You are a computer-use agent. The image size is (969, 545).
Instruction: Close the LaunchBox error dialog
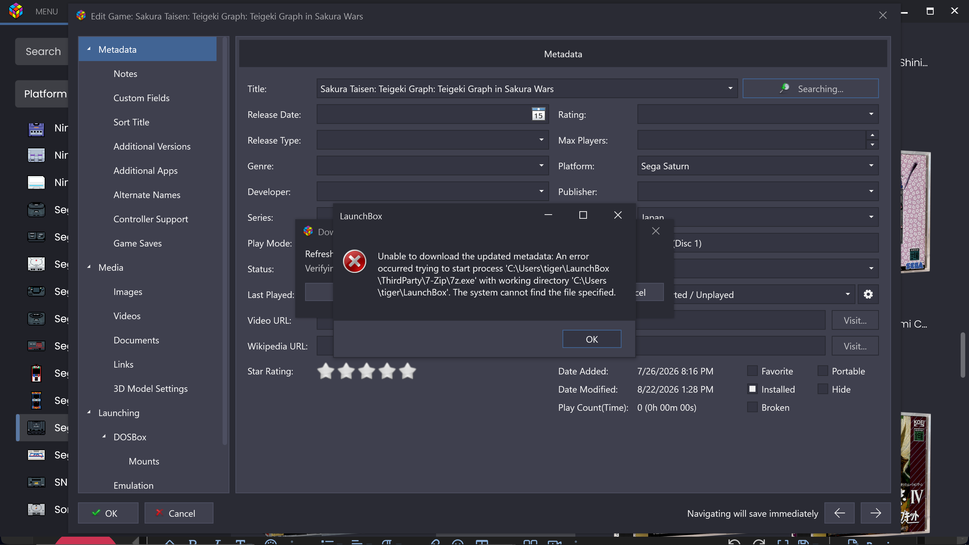tap(618, 215)
